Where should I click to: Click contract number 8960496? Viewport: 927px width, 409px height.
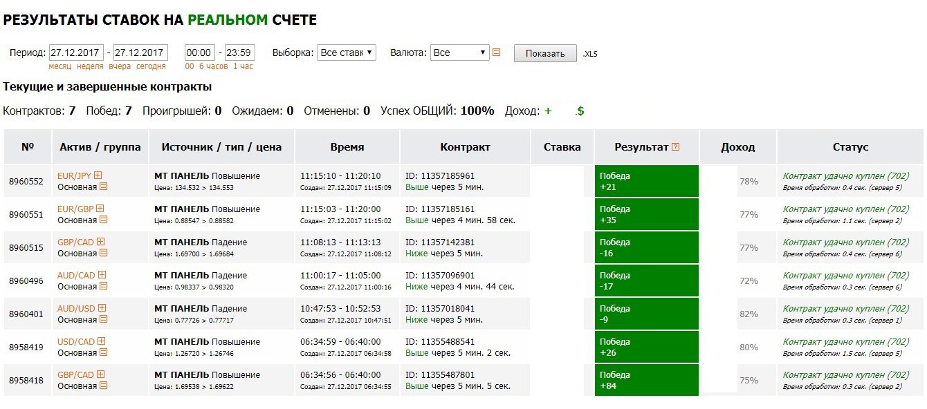tap(26, 281)
